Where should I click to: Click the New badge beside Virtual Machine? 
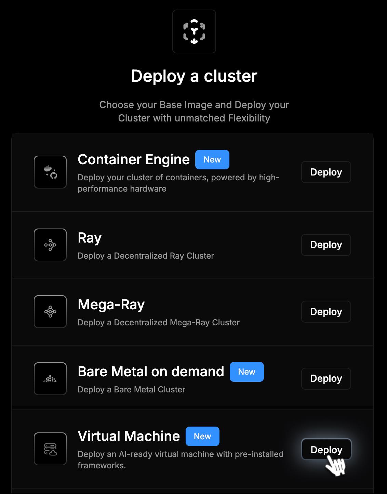click(202, 436)
